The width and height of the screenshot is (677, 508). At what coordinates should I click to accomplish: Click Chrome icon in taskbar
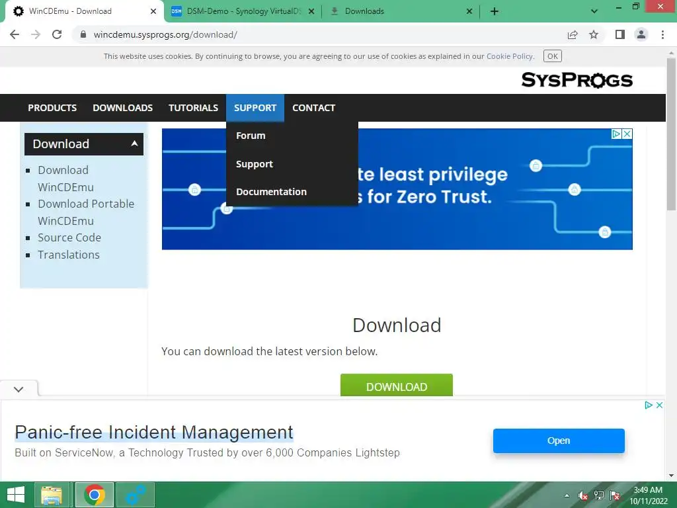coord(95,495)
